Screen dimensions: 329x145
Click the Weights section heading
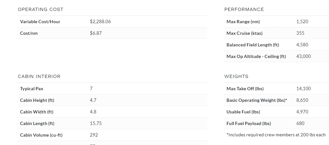click(x=236, y=76)
